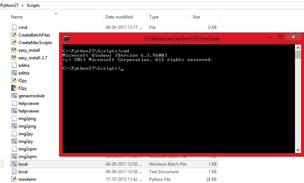Click the console scrollbar down arrow
Screen dimensions: 304x183
[x=298, y=150]
